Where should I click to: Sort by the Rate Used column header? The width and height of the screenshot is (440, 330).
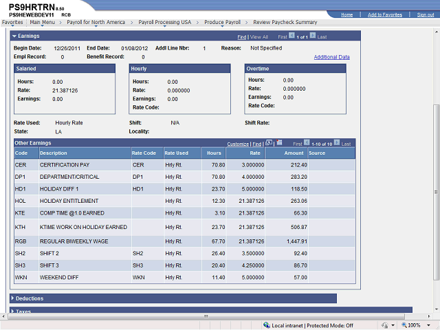click(x=176, y=153)
